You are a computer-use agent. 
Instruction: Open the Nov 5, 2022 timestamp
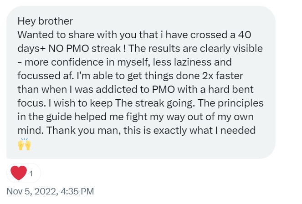click(50, 191)
